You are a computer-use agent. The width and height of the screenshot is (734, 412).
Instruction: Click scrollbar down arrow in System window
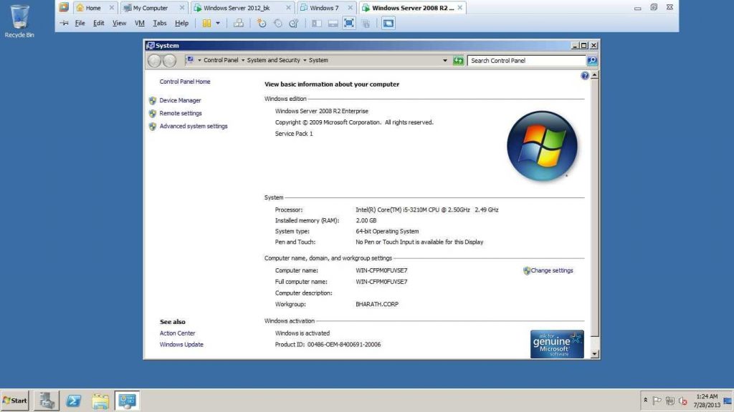594,355
